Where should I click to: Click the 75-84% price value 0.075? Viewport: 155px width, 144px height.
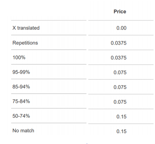[120, 102]
